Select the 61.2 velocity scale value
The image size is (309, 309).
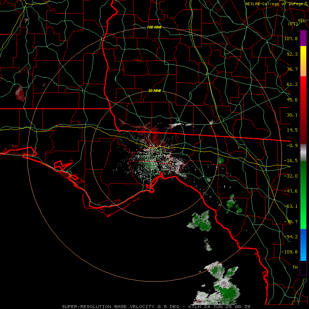click(292, 84)
